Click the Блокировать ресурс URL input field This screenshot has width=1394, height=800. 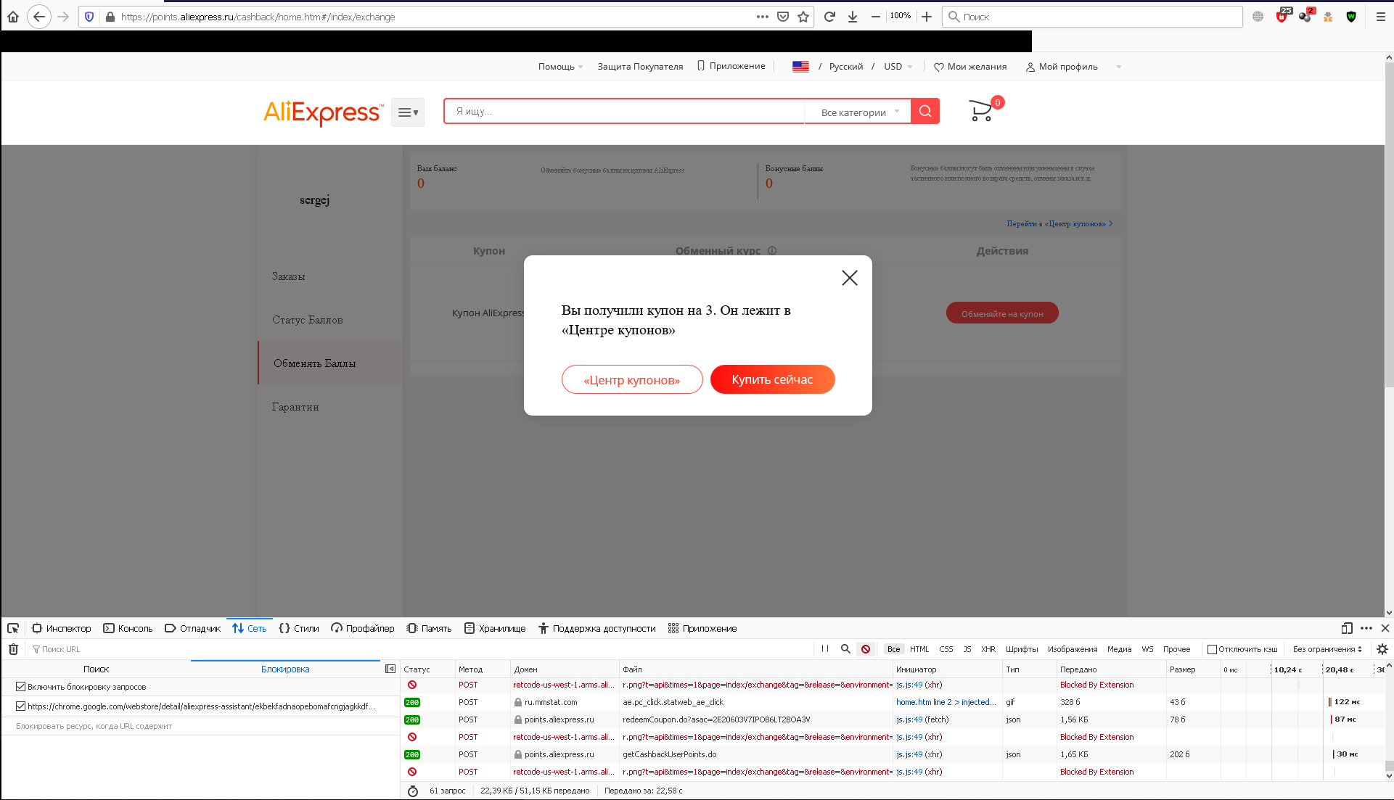(201, 726)
